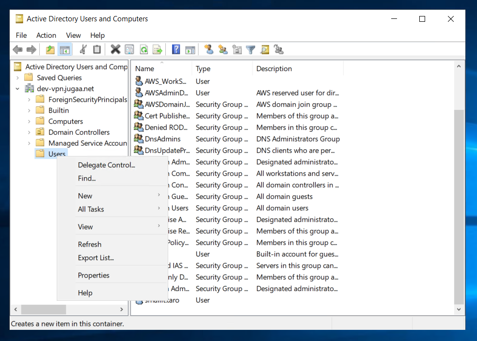Expand the Builtin tree node
The width and height of the screenshot is (477, 341).
(x=29, y=110)
